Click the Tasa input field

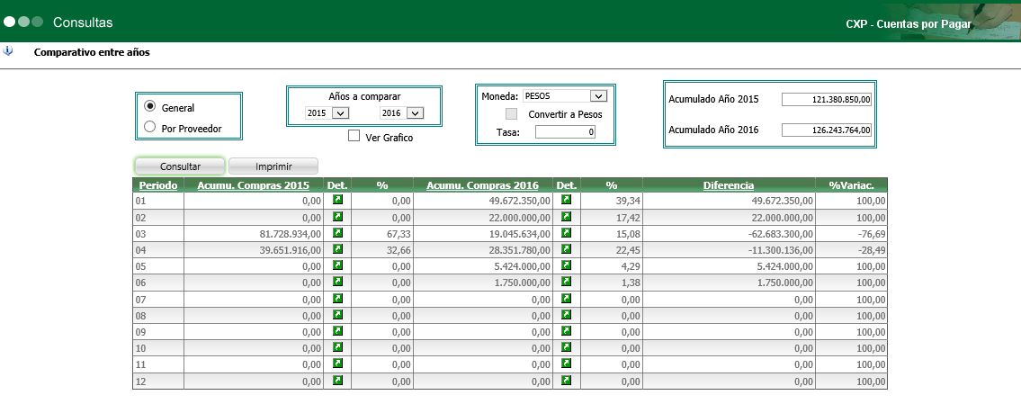click(565, 132)
